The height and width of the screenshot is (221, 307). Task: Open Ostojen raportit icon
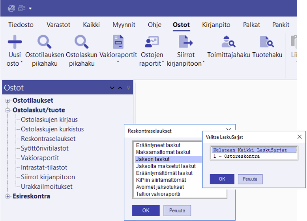click(x=152, y=42)
